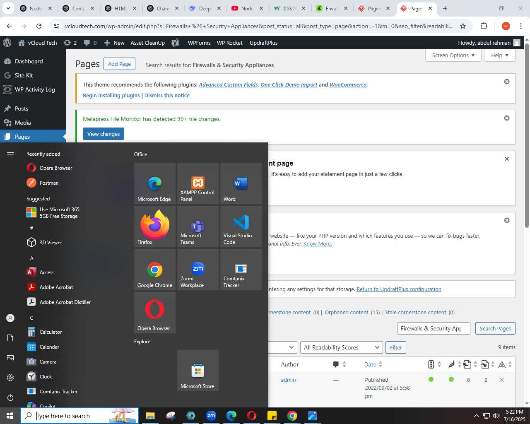Open Advanced Custom Fields link
The width and height of the screenshot is (530, 424).
228,84
